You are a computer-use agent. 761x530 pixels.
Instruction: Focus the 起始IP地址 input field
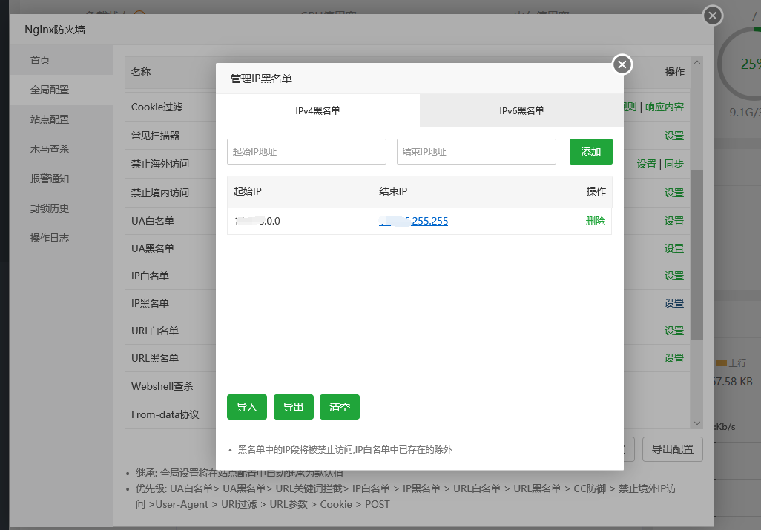307,152
